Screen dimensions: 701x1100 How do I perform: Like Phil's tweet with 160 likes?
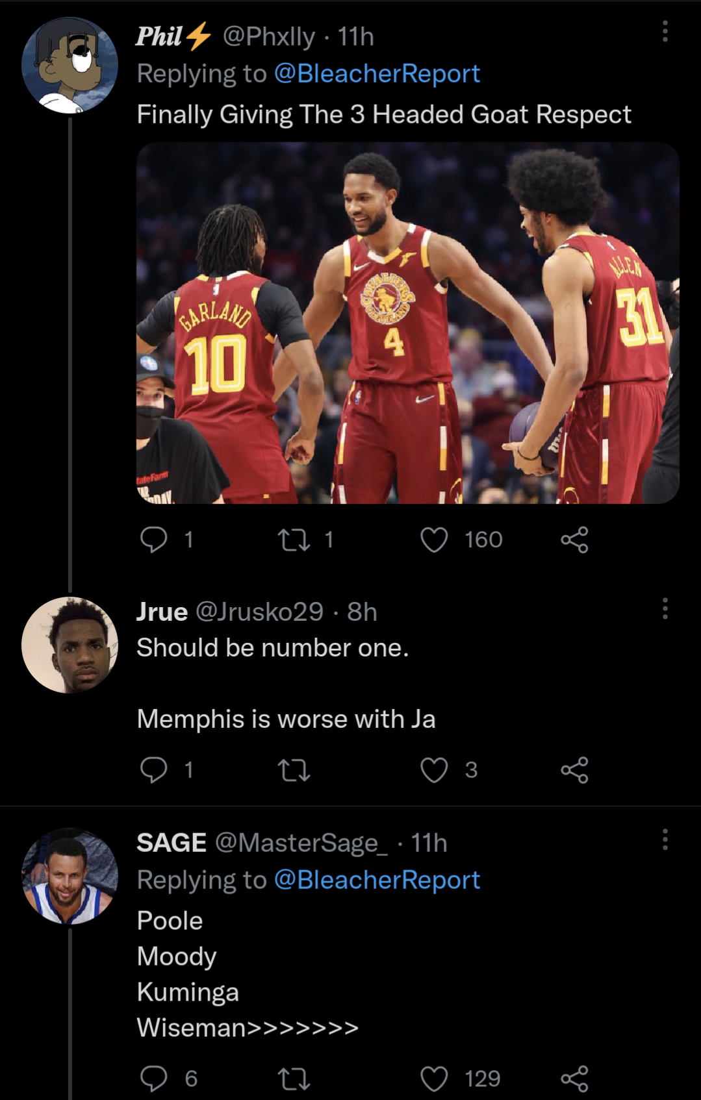click(x=434, y=540)
